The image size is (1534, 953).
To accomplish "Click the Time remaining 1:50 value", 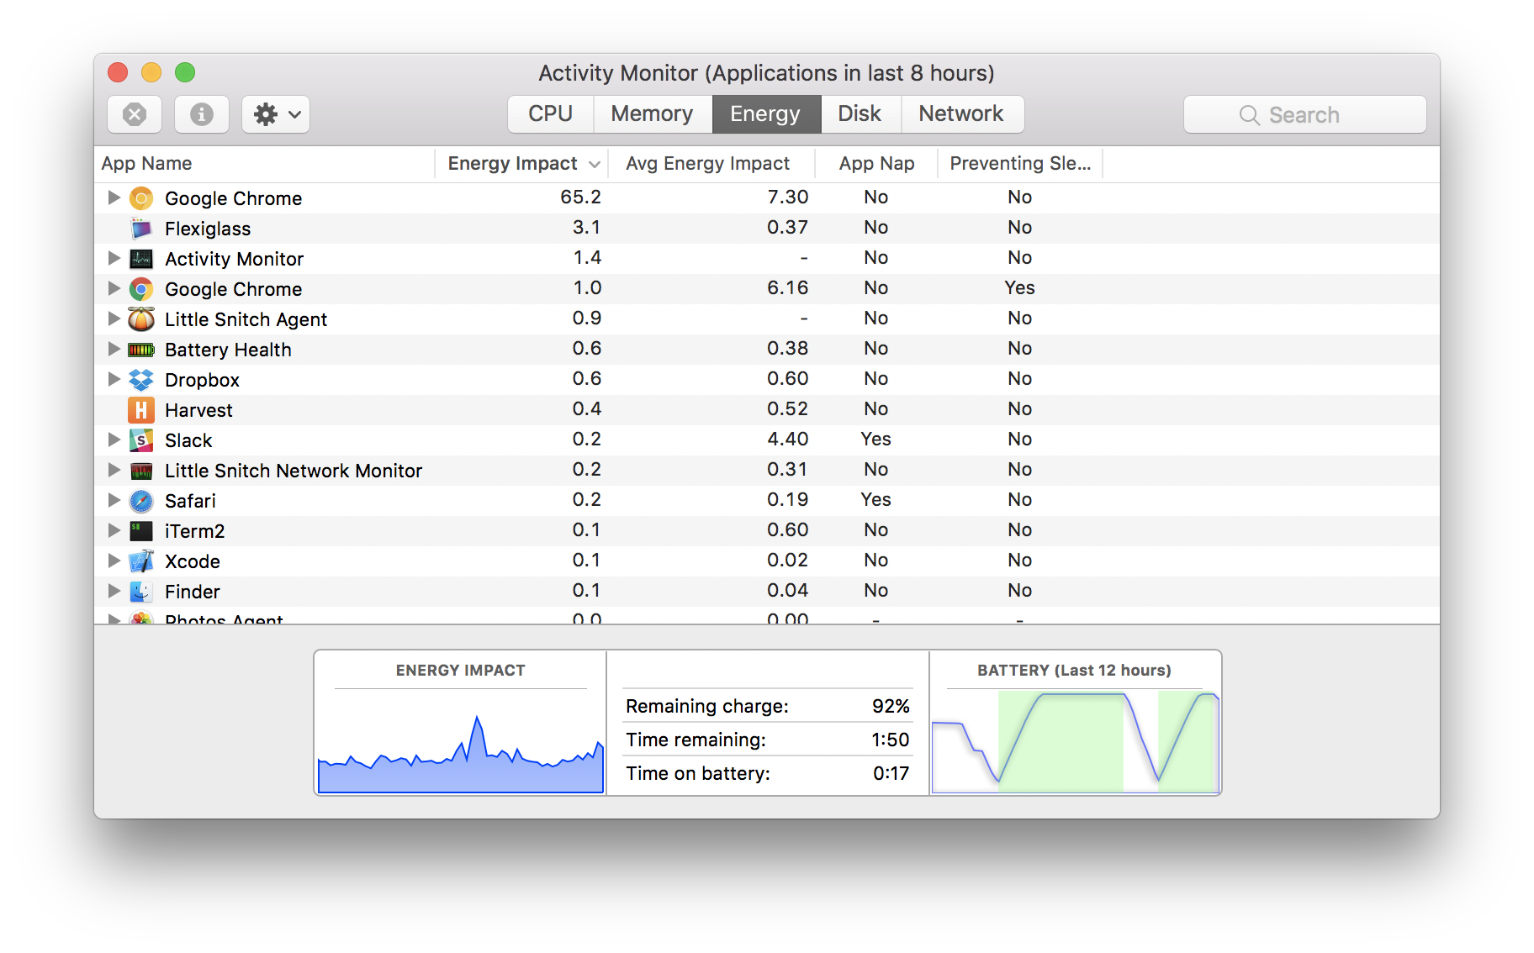I will click(x=891, y=740).
